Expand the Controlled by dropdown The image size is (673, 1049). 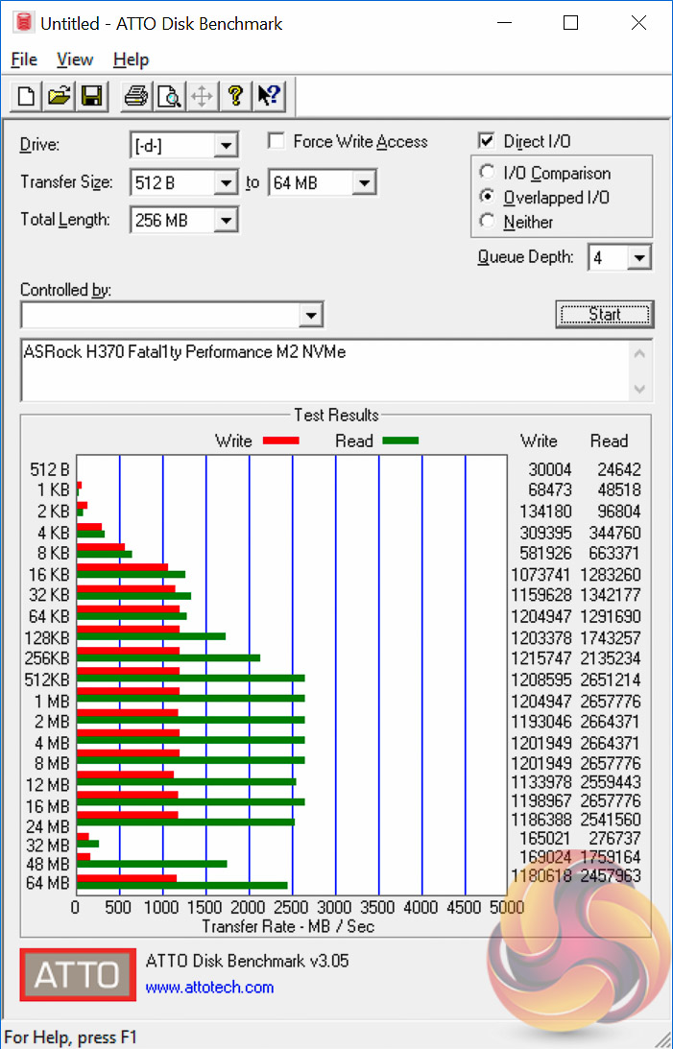[311, 315]
